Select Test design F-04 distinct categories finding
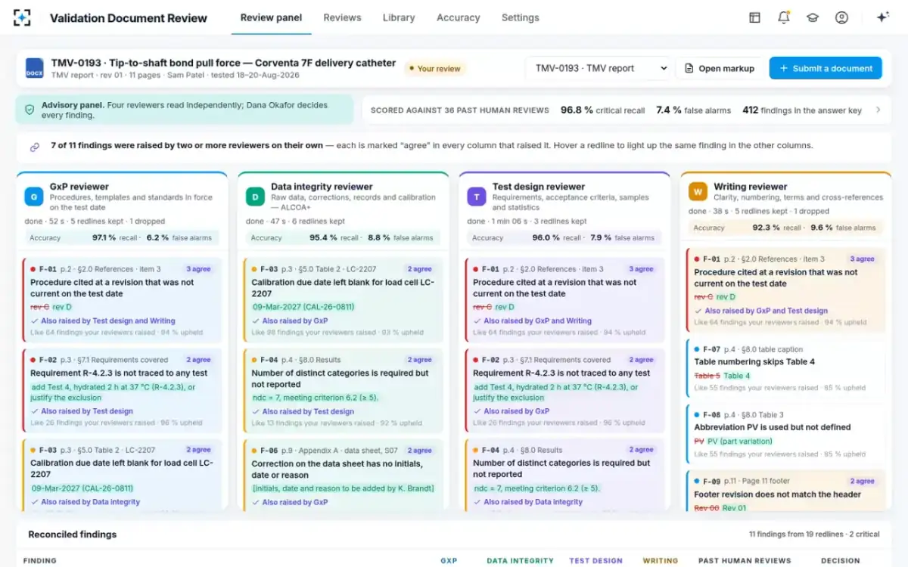The width and height of the screenshot is (908, 567). pos(565,476)
